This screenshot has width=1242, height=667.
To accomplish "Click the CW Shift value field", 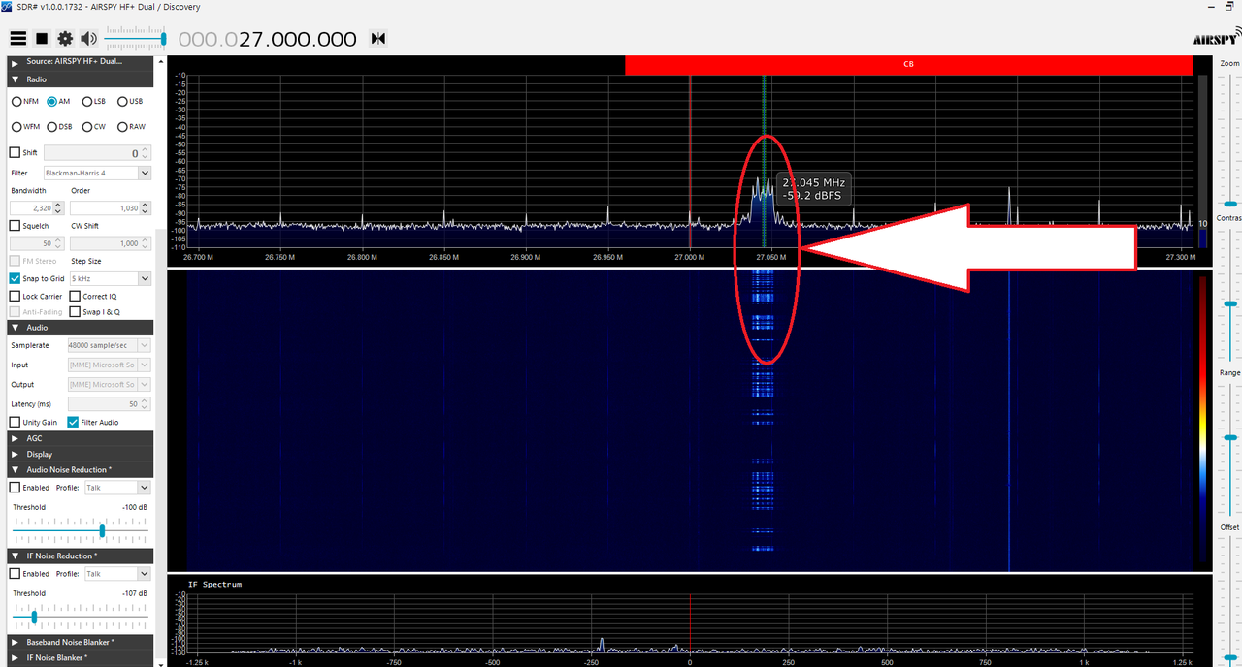I will click(x=111, y=243).
